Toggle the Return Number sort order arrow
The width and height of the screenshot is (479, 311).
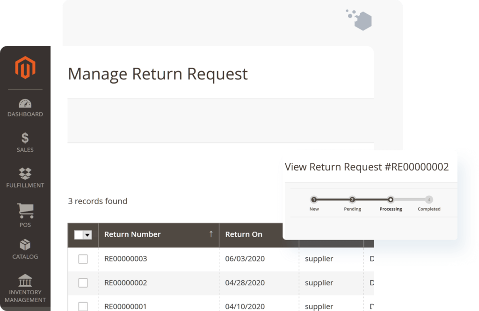211,233
